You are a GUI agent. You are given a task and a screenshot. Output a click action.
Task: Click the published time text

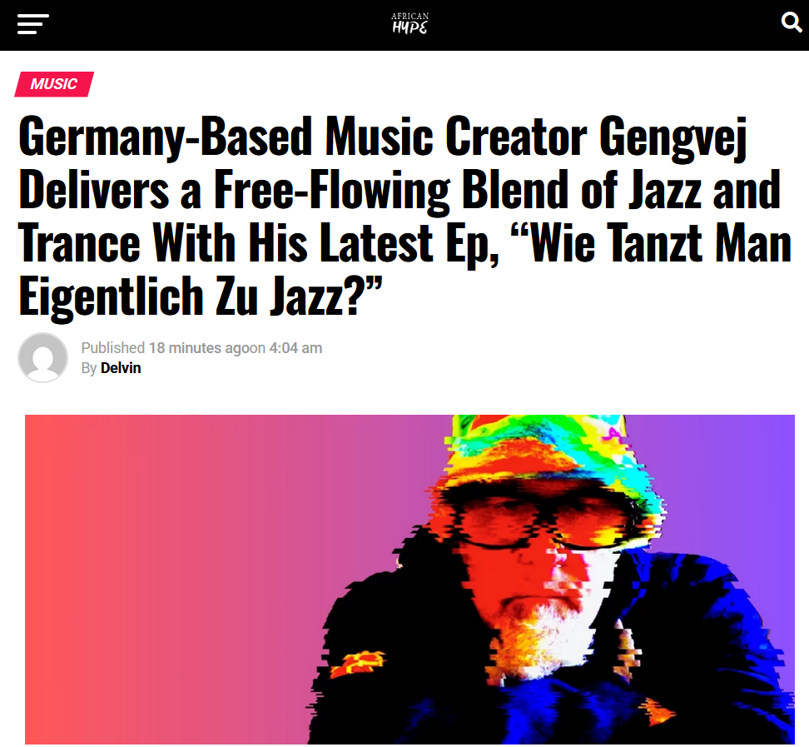[x=201, y=348]
